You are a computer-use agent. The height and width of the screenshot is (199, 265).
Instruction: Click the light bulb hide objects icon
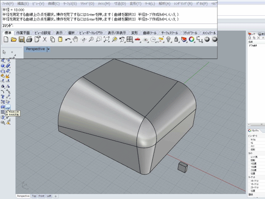click(169, 39)
